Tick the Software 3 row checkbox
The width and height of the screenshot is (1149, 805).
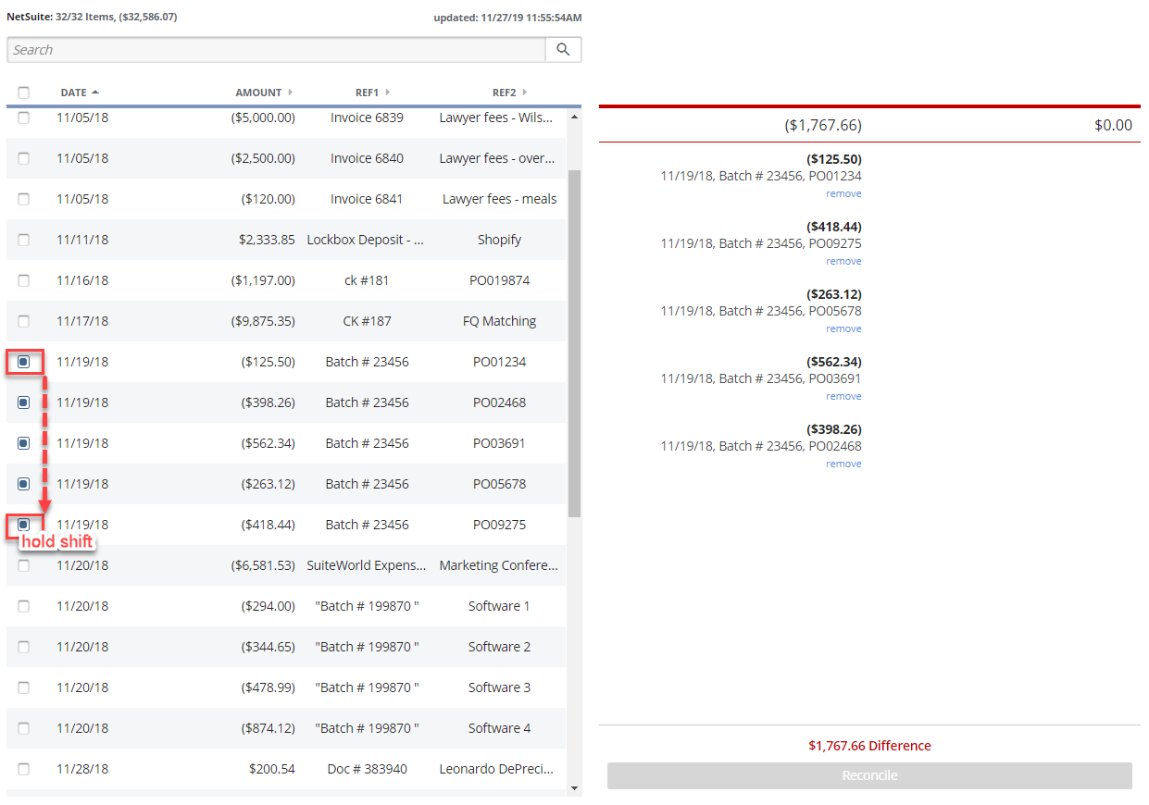tap(24, 687)
